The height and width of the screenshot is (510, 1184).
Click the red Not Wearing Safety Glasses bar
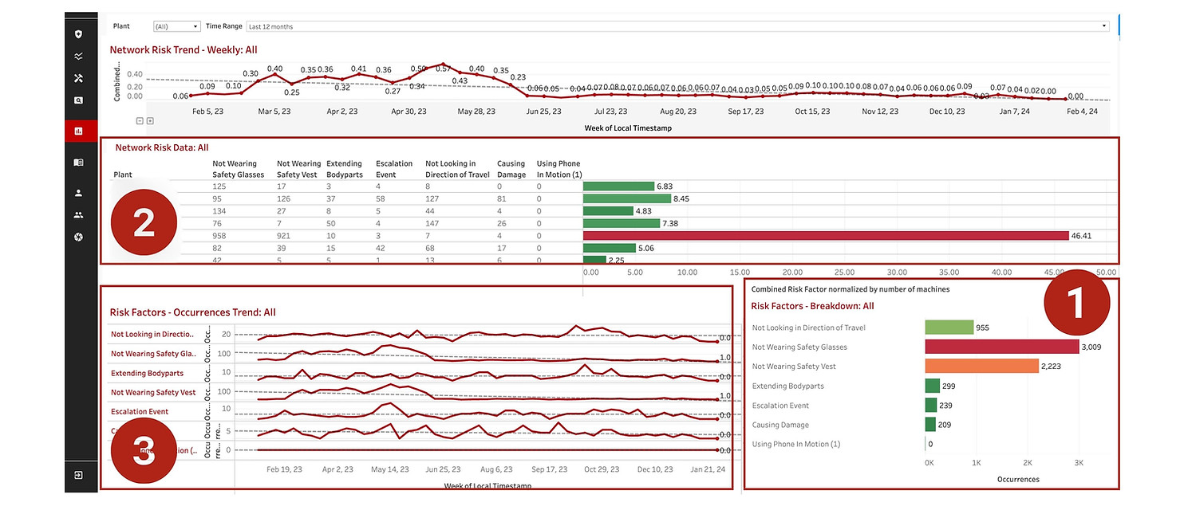(x=1001, y=347)
